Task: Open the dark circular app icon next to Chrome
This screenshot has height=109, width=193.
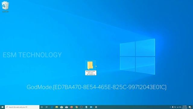Action: (81, 107)
